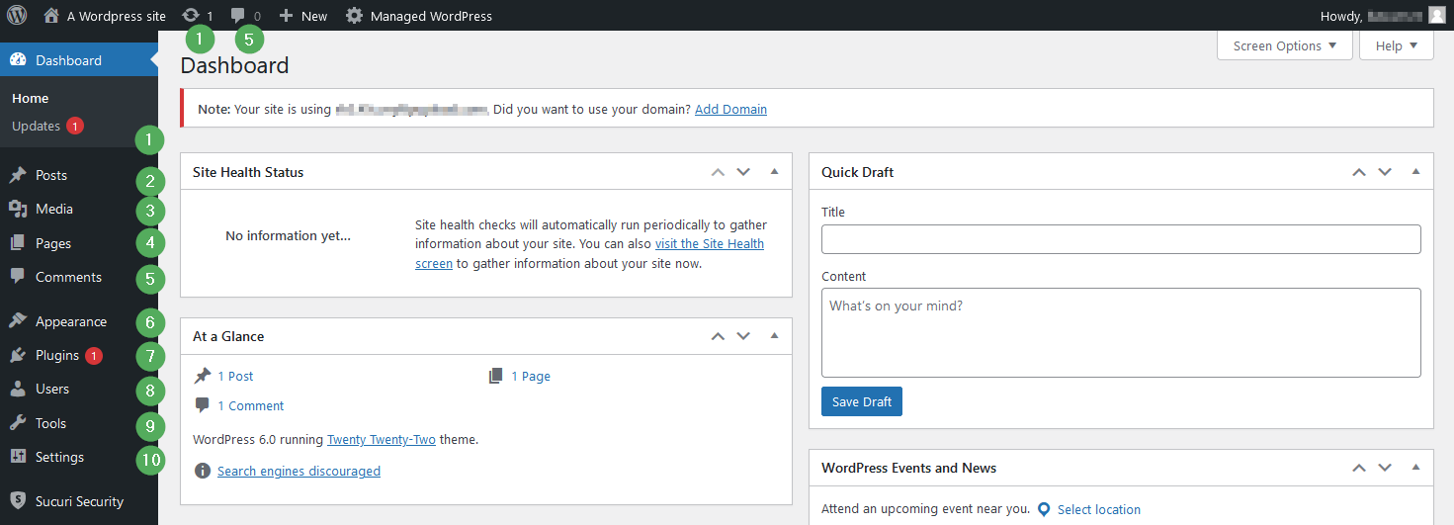Click the Sucuri Security shield icon
This screenshot has width=1454, height=525.
tap(18, 501)
